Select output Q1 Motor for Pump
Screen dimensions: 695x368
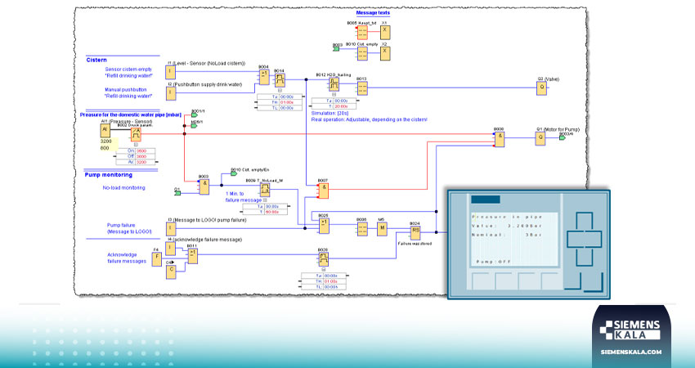pos(540,138)
